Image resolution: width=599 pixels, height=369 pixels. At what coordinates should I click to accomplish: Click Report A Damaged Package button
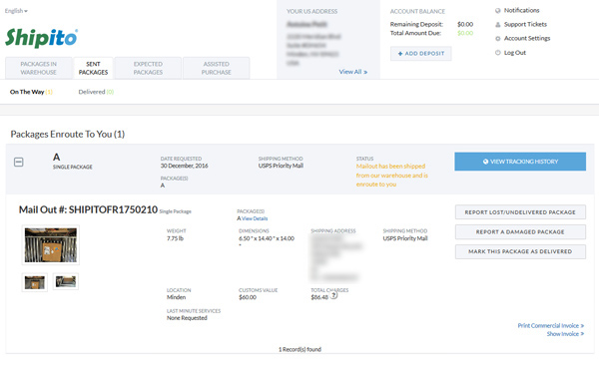click(520, 231)
